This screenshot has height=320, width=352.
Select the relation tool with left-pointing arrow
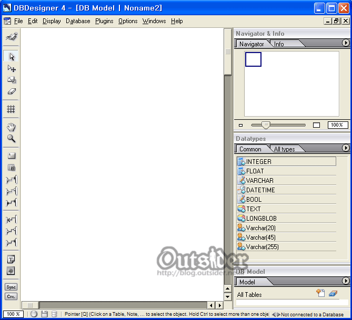point(11,220)
